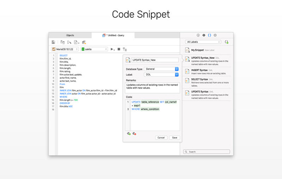Viewport: 282px width, 179px height.
Task: Click the Save button in snippet dialog
Action: pos(175,138)
